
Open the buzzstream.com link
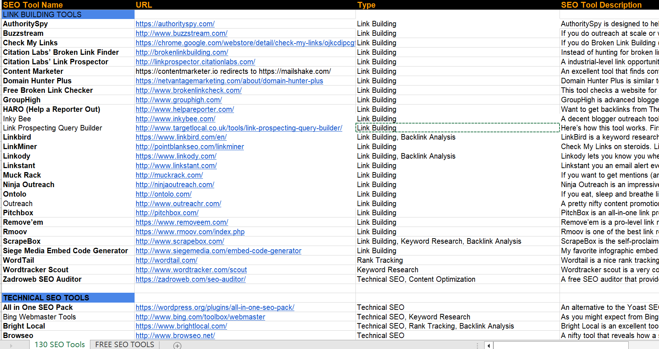tap(181, 33)
